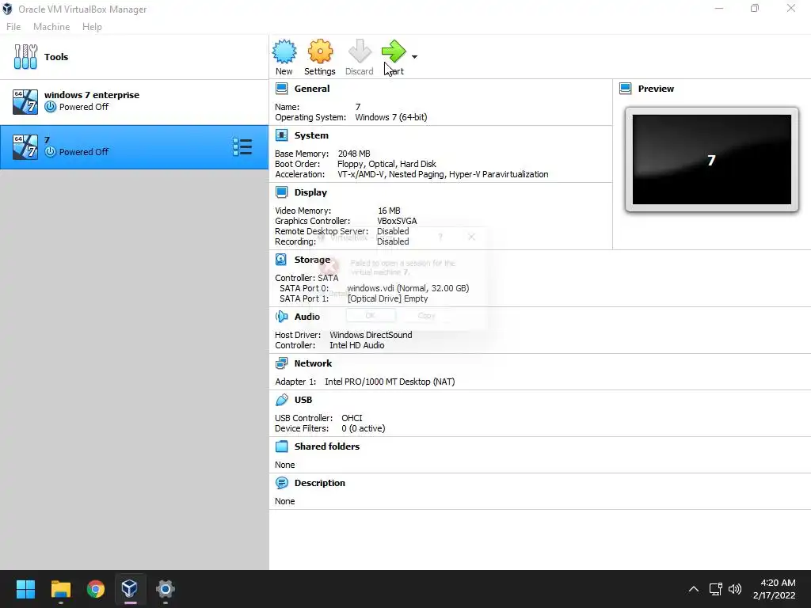811x608 pixels.
Task: Open the Shared folders heading
Action: 327,446
